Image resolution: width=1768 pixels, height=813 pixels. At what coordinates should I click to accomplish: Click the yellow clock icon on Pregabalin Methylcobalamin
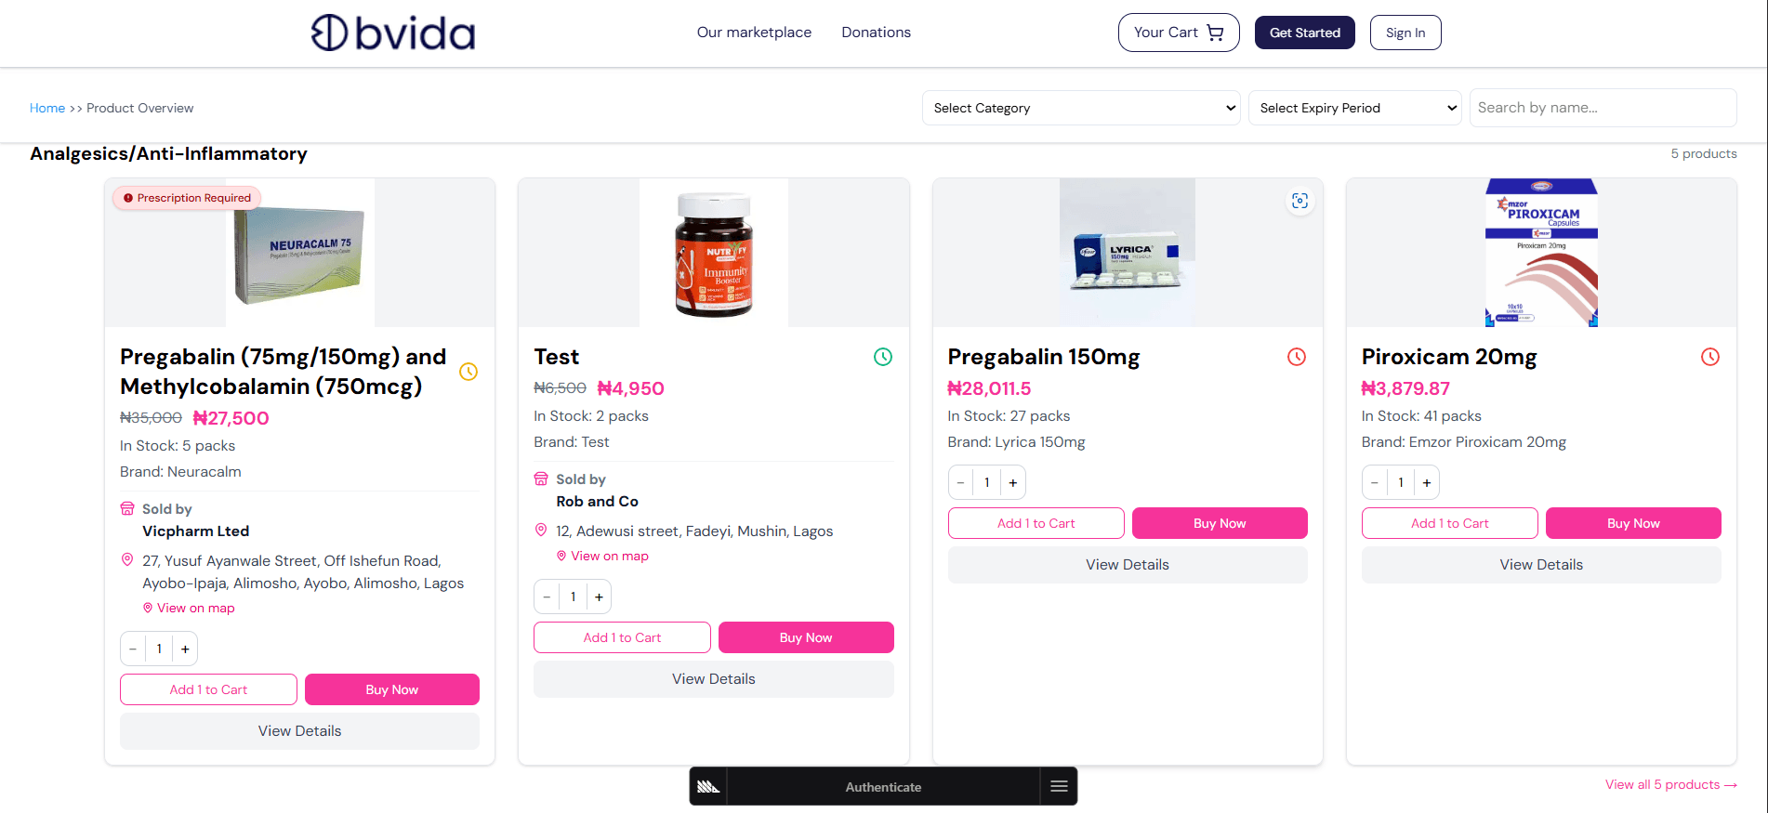point(468,372)
